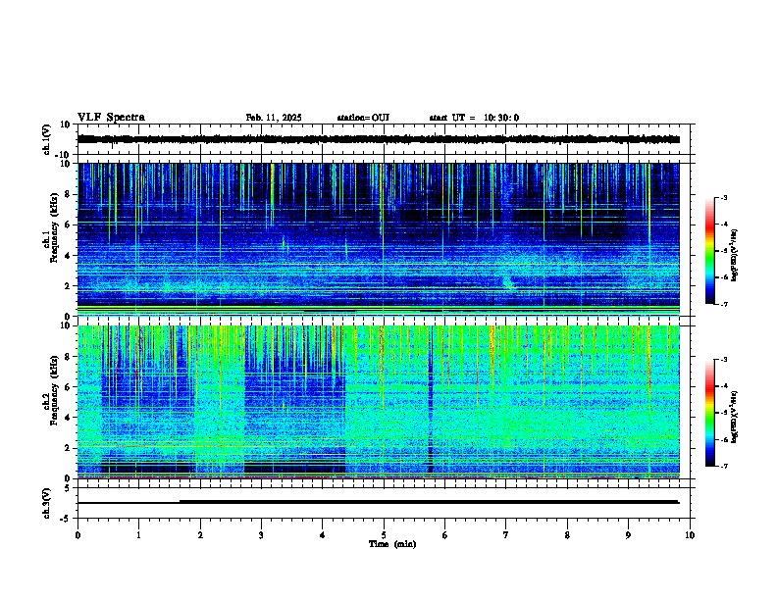
Task: Click the "2" tick on ch.1 frequency axis
Action: coord(68,286)
